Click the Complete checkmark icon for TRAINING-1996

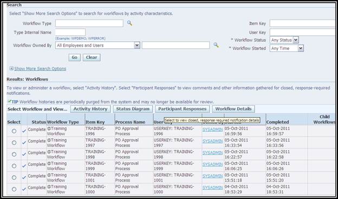(24, 131)
